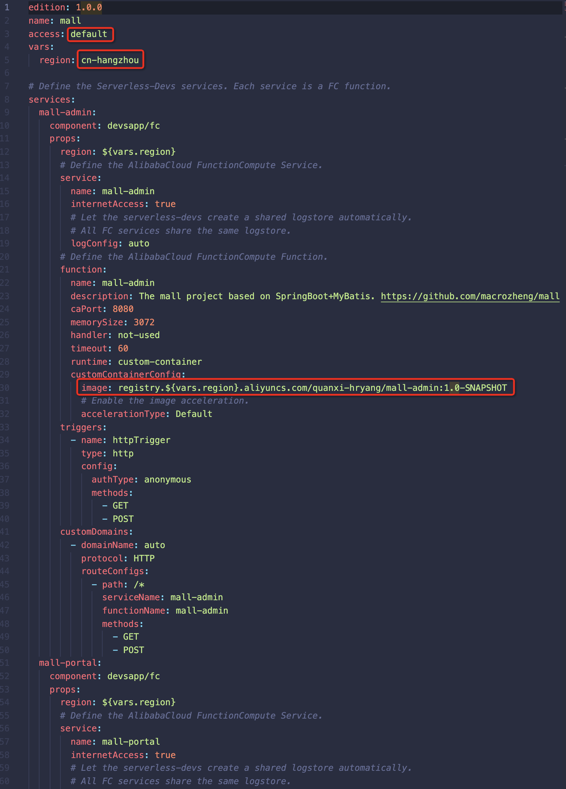Viewport: 566px width, 789px height.
Task: Click line number 1 in the gutter
Action: tap(7, 7)
